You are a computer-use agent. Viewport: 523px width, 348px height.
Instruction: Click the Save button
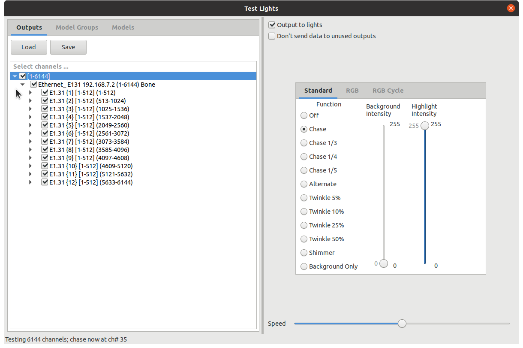pyautogui.click(x=68, y=47)
